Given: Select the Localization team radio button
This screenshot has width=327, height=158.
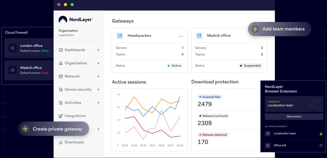Looking at the screenshot, I should coord(321,134).
